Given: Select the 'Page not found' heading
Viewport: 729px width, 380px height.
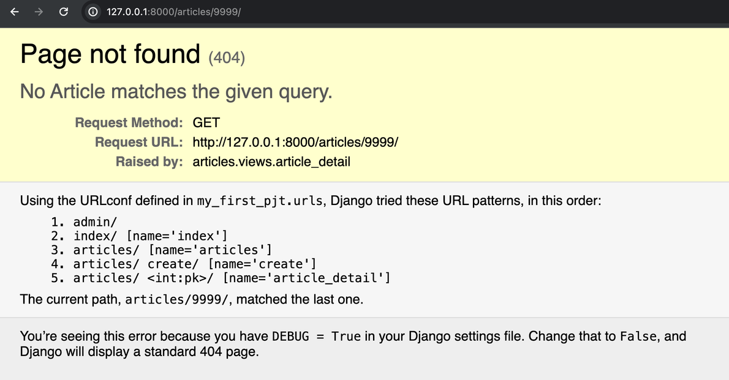Looking at the screenshot, I should pyautogui.click(x=110, y=54).
